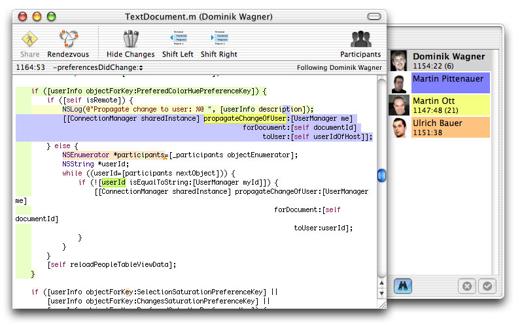Click the 1164:53 line position field
This screenshot has height=325, width=522.
click(x=30, y=67)
